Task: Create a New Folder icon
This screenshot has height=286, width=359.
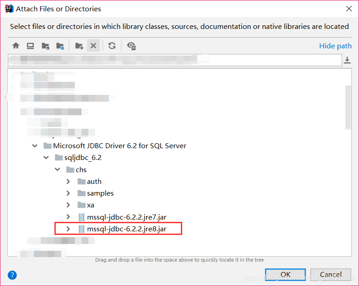Action: pos(79,46)
